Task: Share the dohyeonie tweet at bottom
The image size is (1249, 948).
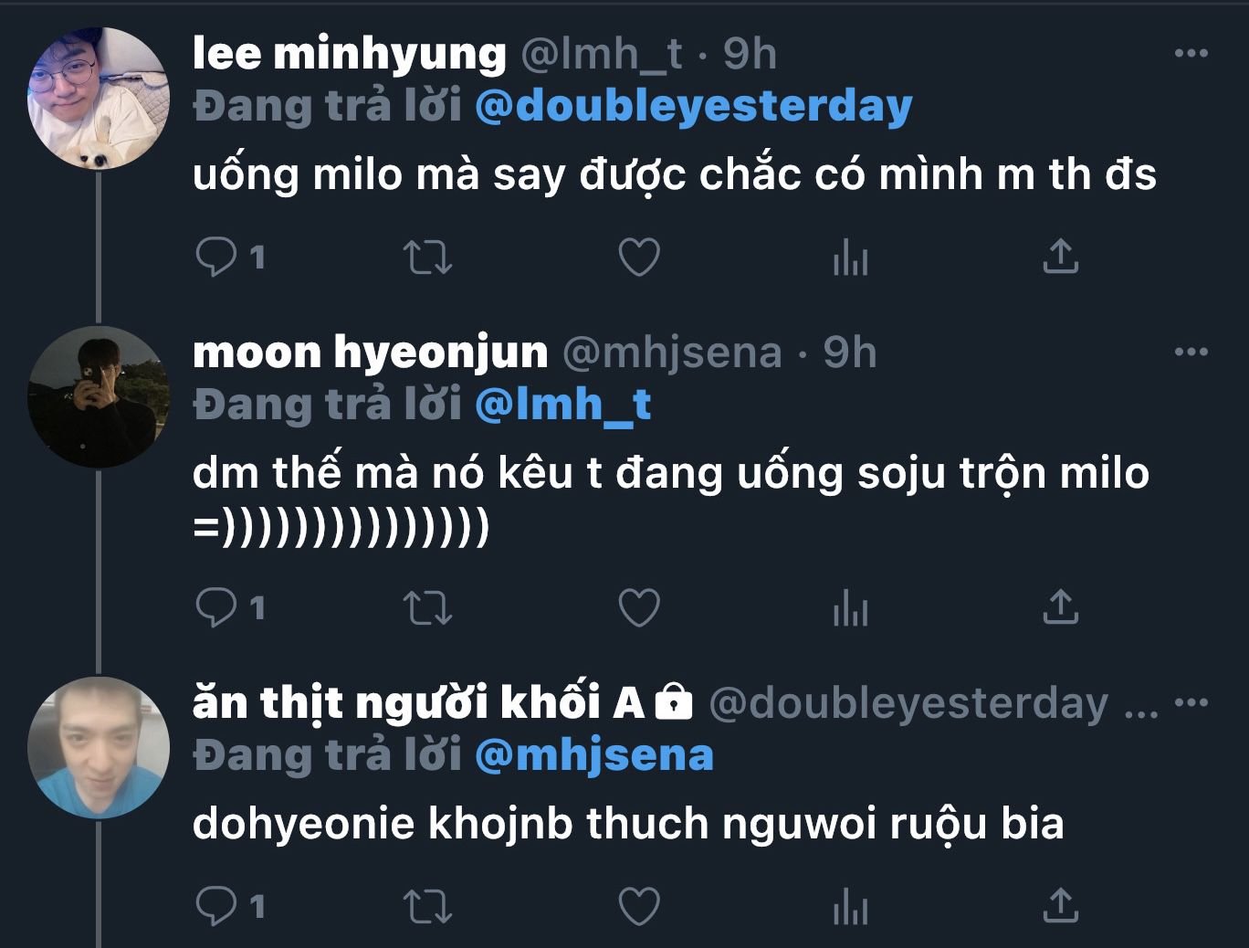Action: [1060, 906]
